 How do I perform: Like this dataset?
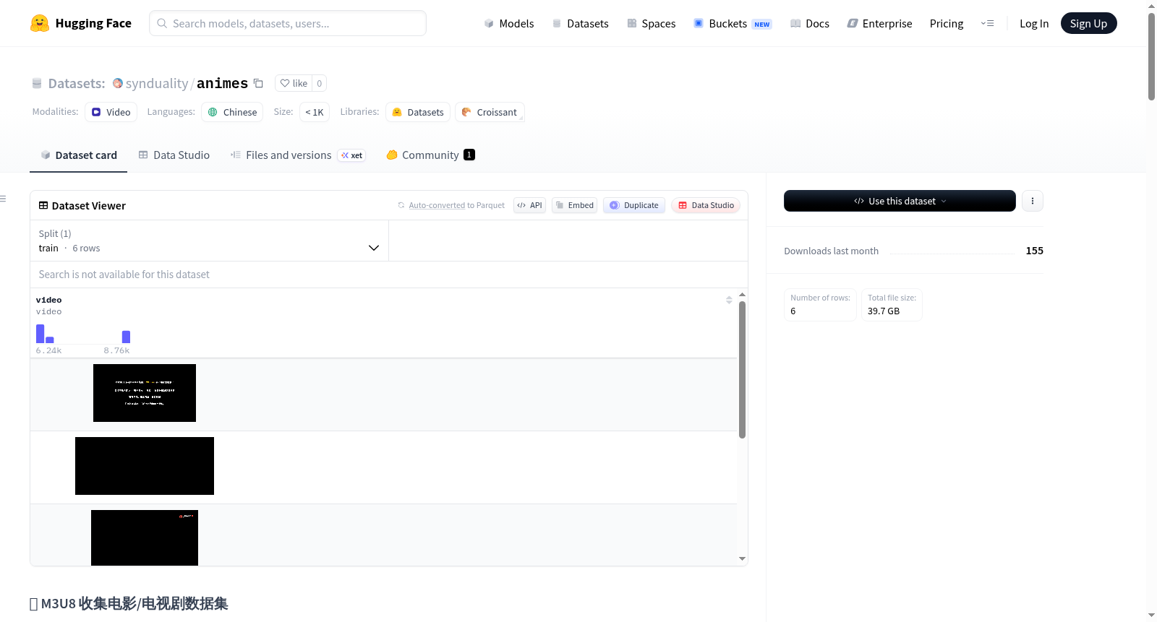(x=294, y=83)
